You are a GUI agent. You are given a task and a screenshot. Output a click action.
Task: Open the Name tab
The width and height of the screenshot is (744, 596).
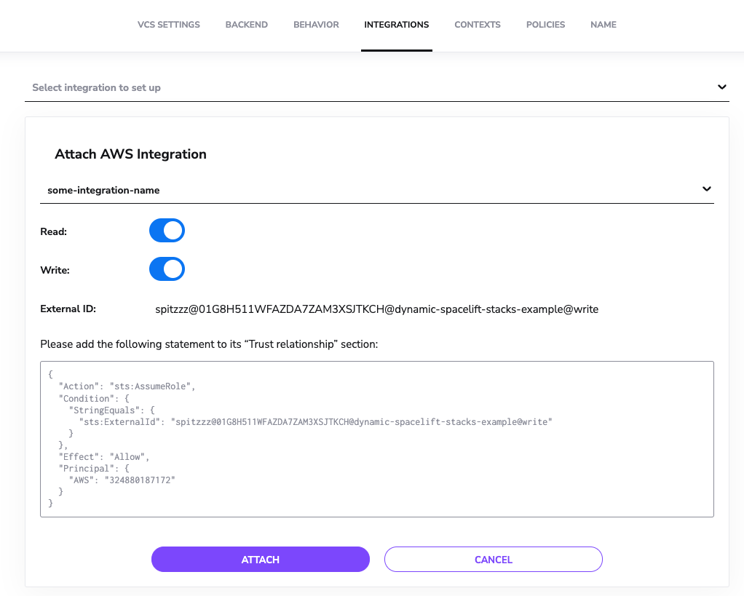[603, 25]
